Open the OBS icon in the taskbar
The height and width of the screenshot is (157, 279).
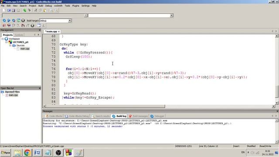click(58, 153)
